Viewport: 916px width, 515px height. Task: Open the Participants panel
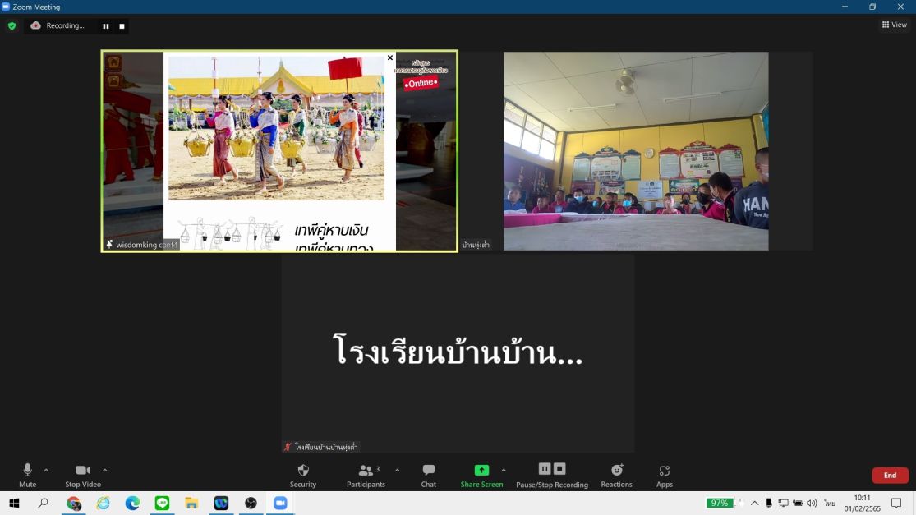pos(366,476)
